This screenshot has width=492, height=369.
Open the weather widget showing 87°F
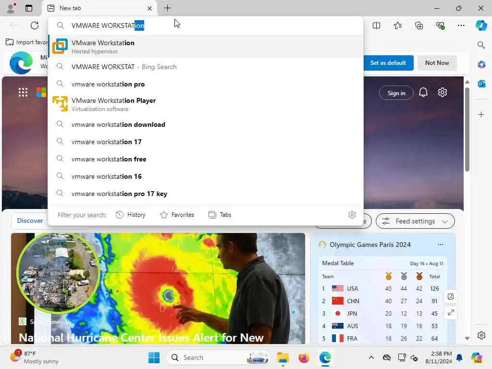coord(34,357)
